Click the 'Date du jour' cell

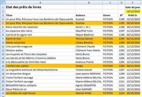(133, 7)
